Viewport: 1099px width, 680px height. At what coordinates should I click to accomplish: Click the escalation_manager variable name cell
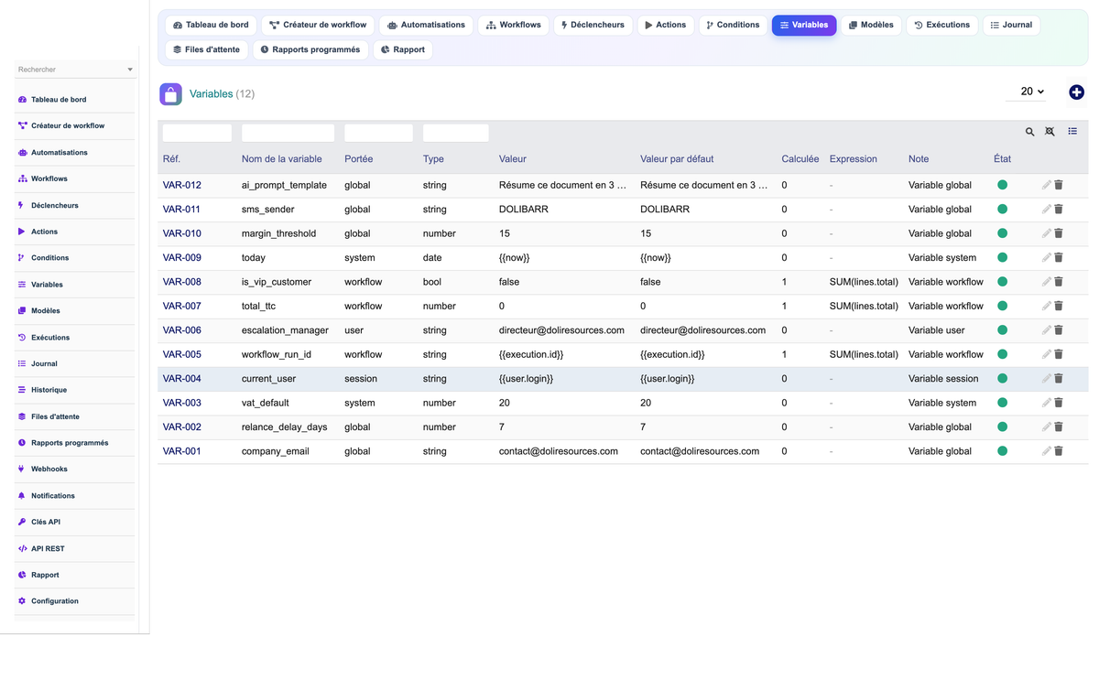click(285, 330)
